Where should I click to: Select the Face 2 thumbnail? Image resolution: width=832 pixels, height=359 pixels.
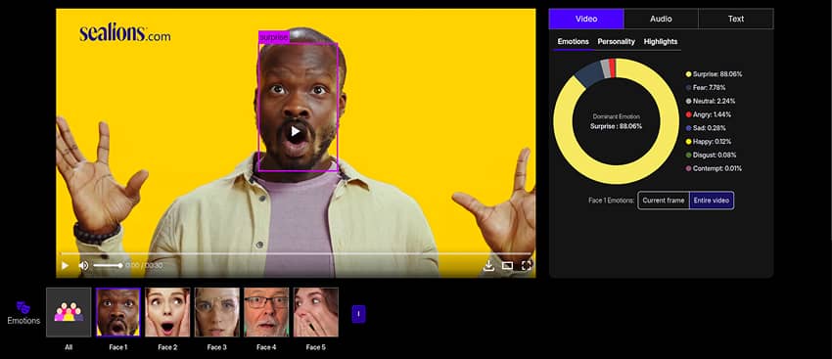click(x=167, y=312)
